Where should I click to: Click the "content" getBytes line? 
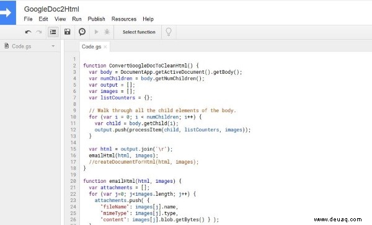[x=159, y=219]
